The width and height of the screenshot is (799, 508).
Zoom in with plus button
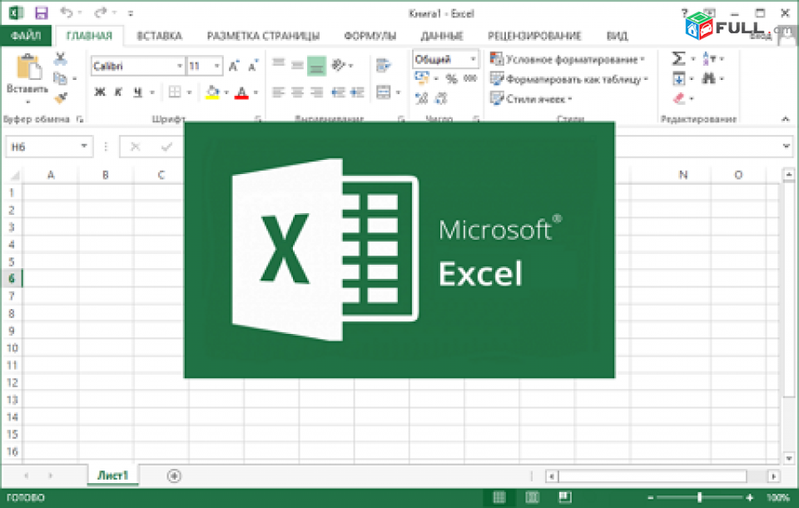pyautogui.click(x=750, y=497)
